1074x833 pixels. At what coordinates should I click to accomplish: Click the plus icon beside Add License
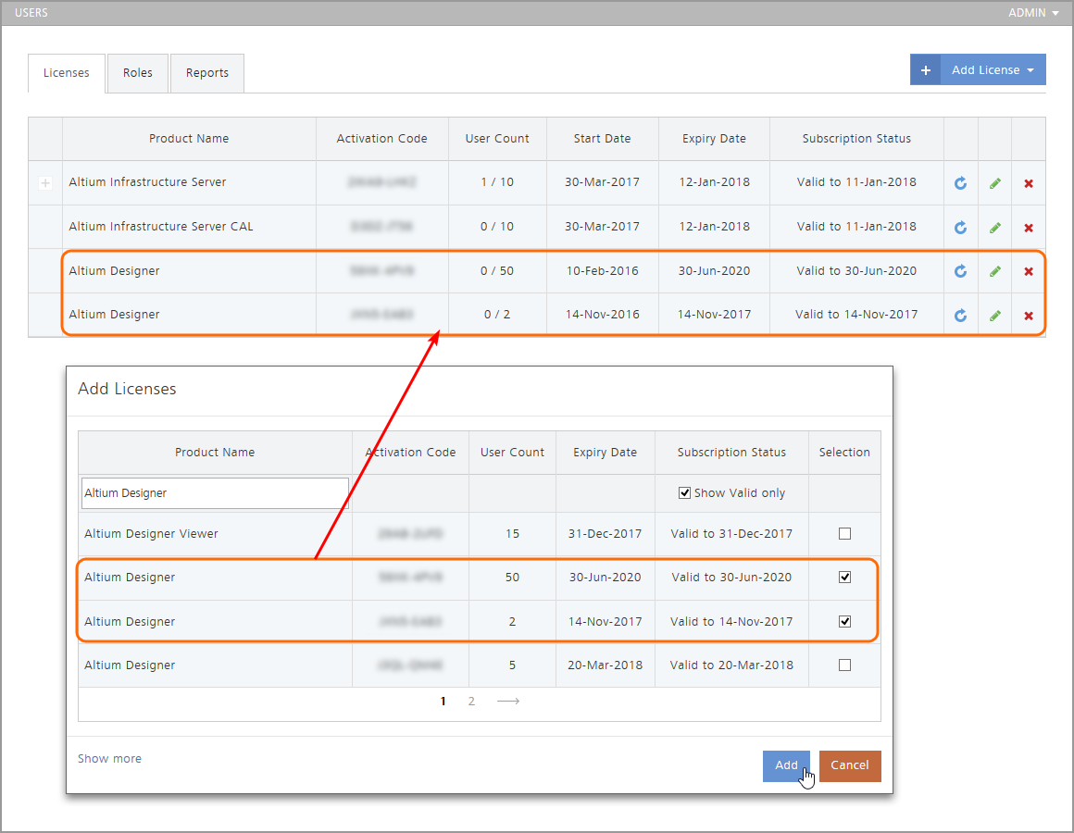coord(925,70)
